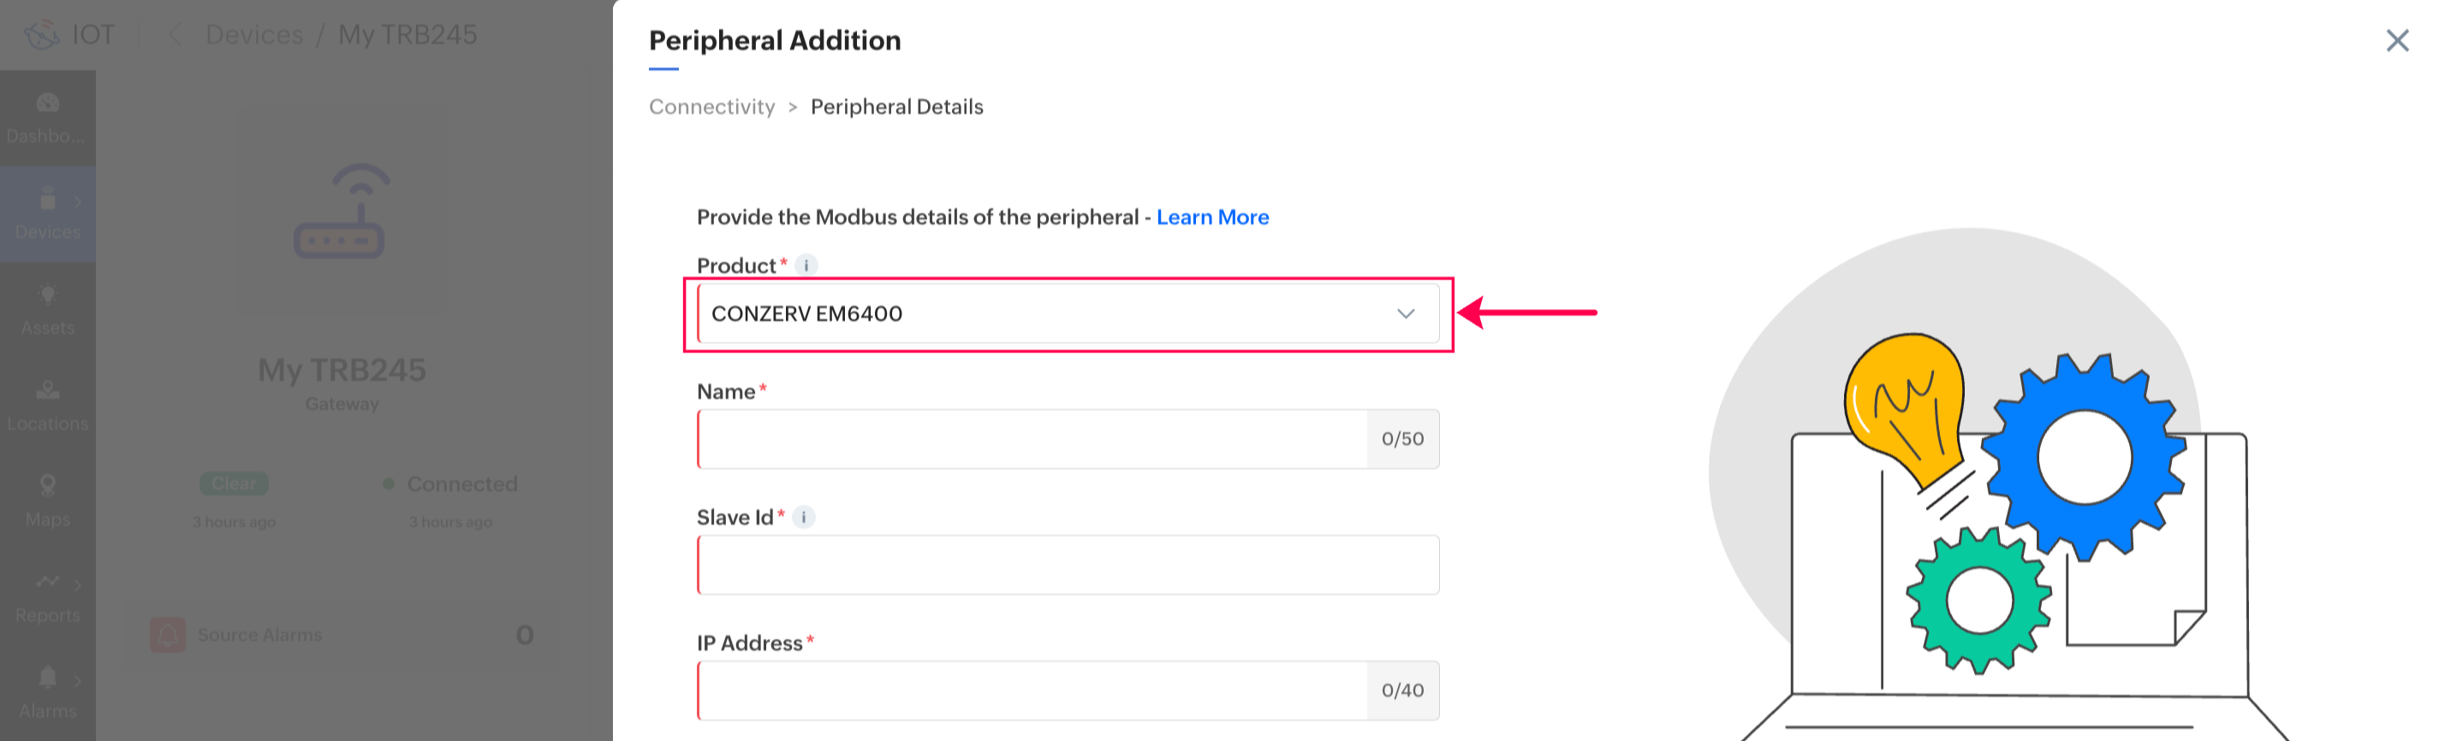This screenshot has width=2451, height=741.
Task: Expand the Reports submenu arrow
Action: (x=77, y=584)
